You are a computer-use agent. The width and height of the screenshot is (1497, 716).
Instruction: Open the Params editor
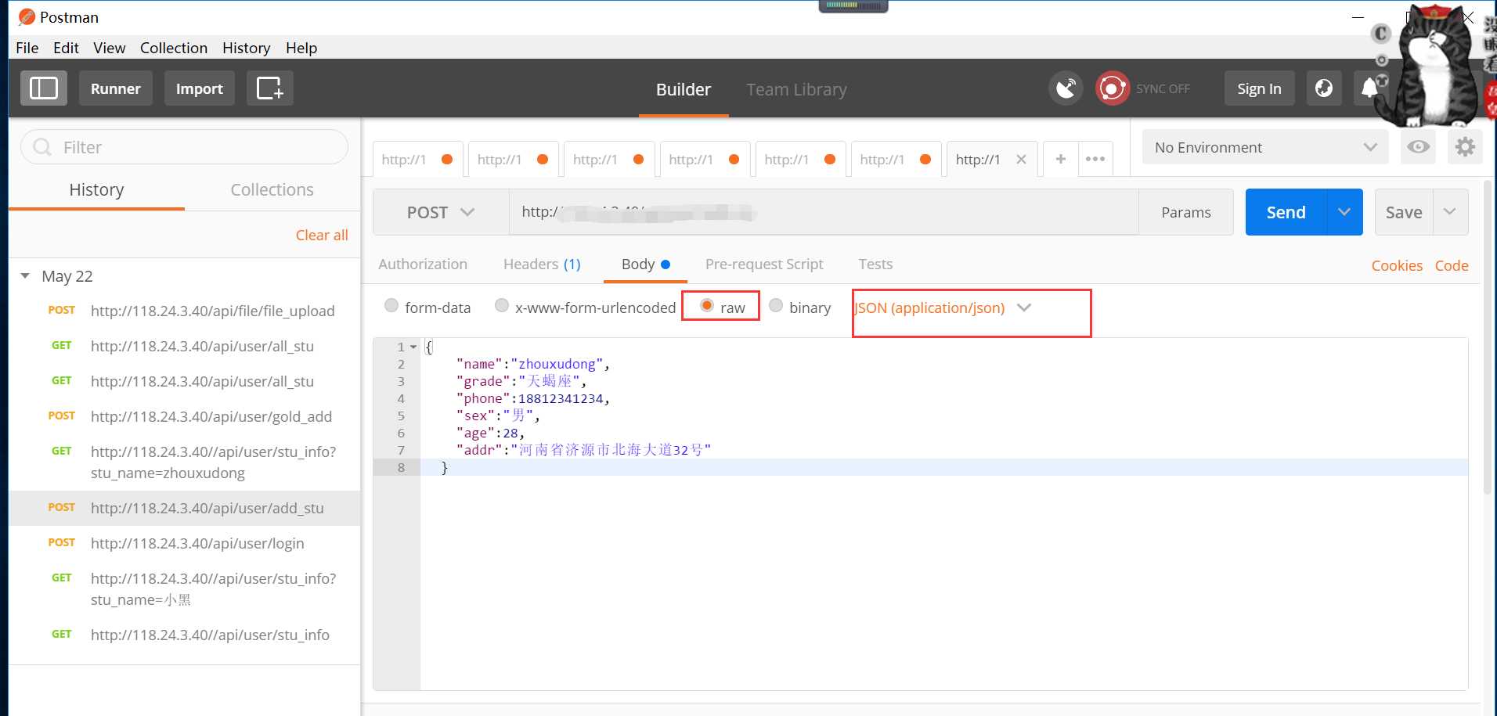tap(1186, 212)
